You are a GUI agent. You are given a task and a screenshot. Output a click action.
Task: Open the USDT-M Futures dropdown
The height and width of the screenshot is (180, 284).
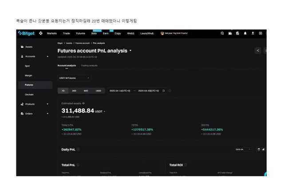pyautogui.click(x=74, y=78)
